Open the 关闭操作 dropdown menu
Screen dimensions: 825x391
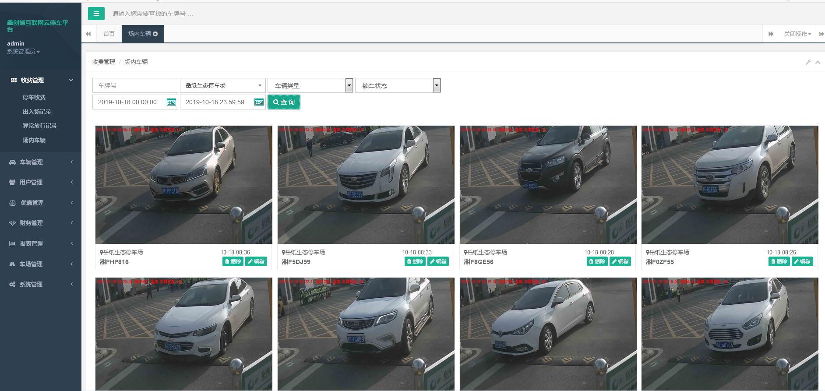click(797, 34)
